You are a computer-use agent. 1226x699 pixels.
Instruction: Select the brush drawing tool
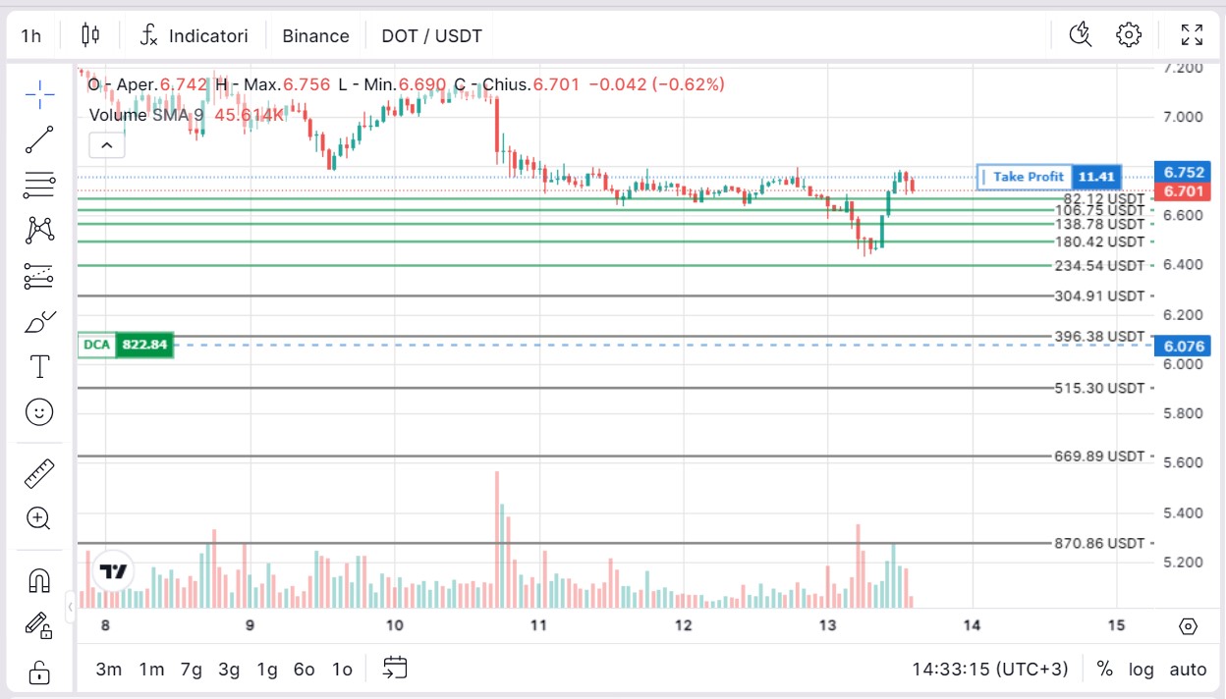[39, 322]
